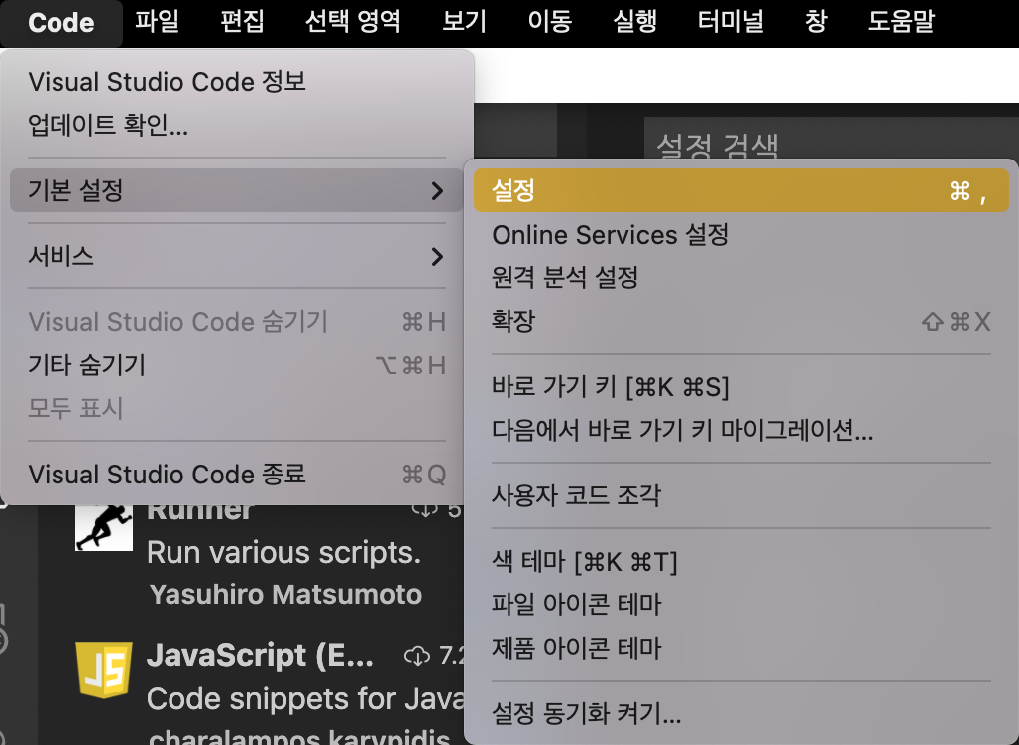This screenshot has width=1019, height=745.
Task: Choose 기타 숨기기
Action: [237, 365]
